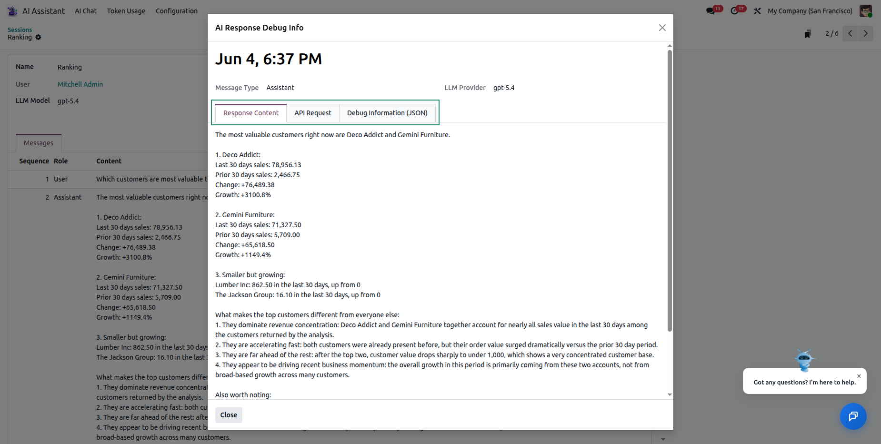Image resolution: width=881 pixels, height=444 pixels.
Task: Switch company via My Company (San Francisco)
Action: 810,10
